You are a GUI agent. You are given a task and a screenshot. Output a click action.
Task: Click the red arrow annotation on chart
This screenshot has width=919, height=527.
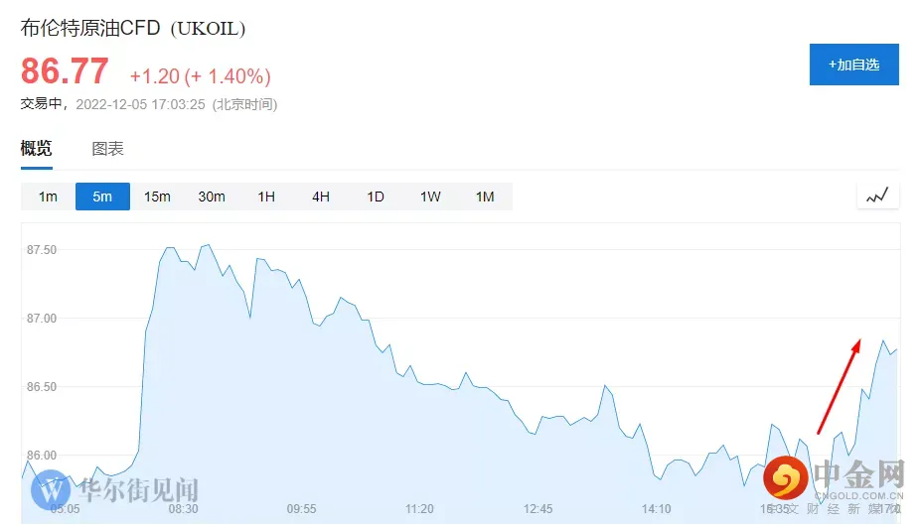click(839, 386)
